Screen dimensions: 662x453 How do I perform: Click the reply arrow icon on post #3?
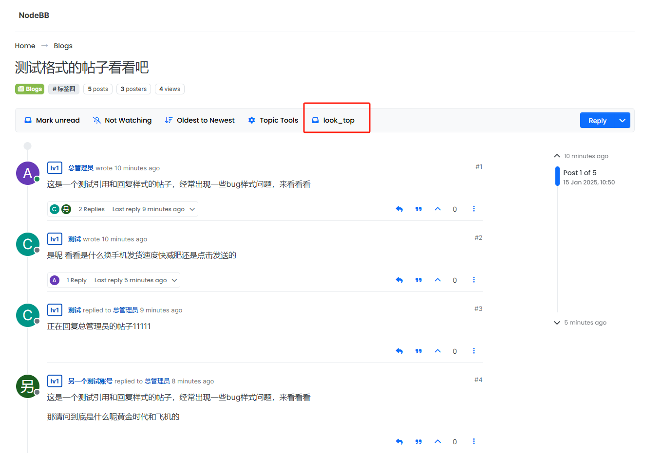pyautogui.click(x=399, y=351)
